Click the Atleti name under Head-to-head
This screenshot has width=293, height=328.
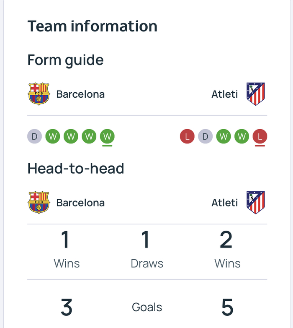click(224, 203)
